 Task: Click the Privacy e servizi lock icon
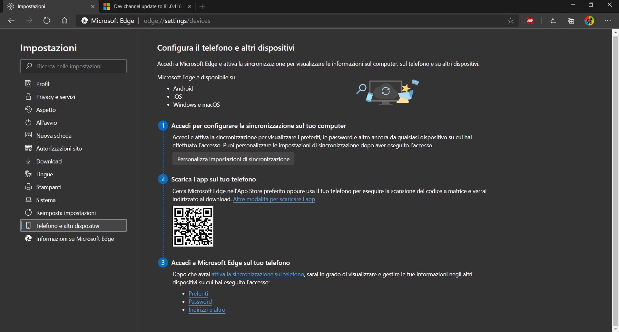point(28,96)
